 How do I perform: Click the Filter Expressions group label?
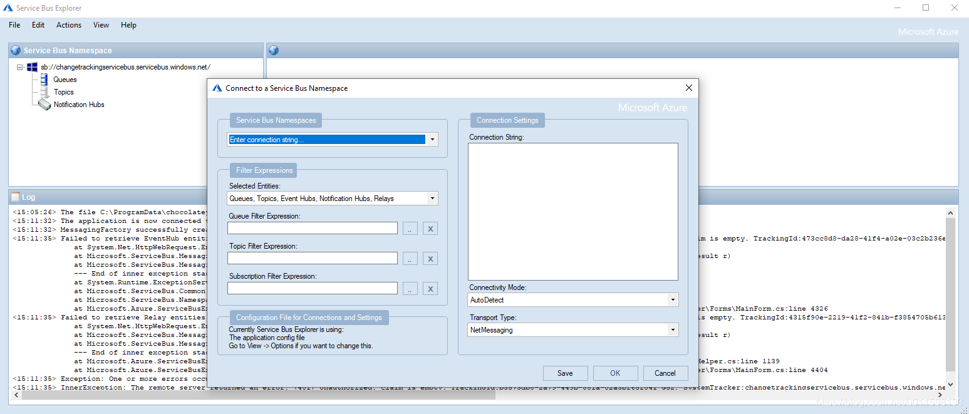click(264, 170)
